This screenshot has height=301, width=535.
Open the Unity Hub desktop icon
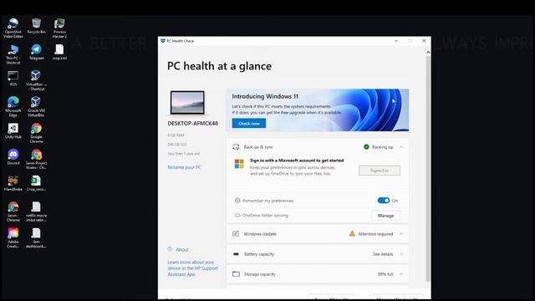pyautogui.click(x=13, y=131)
